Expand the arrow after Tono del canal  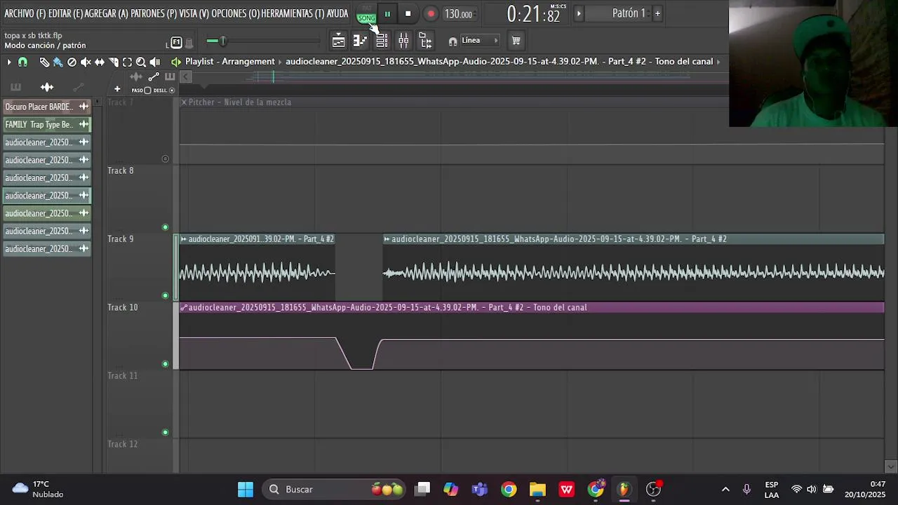718,62
